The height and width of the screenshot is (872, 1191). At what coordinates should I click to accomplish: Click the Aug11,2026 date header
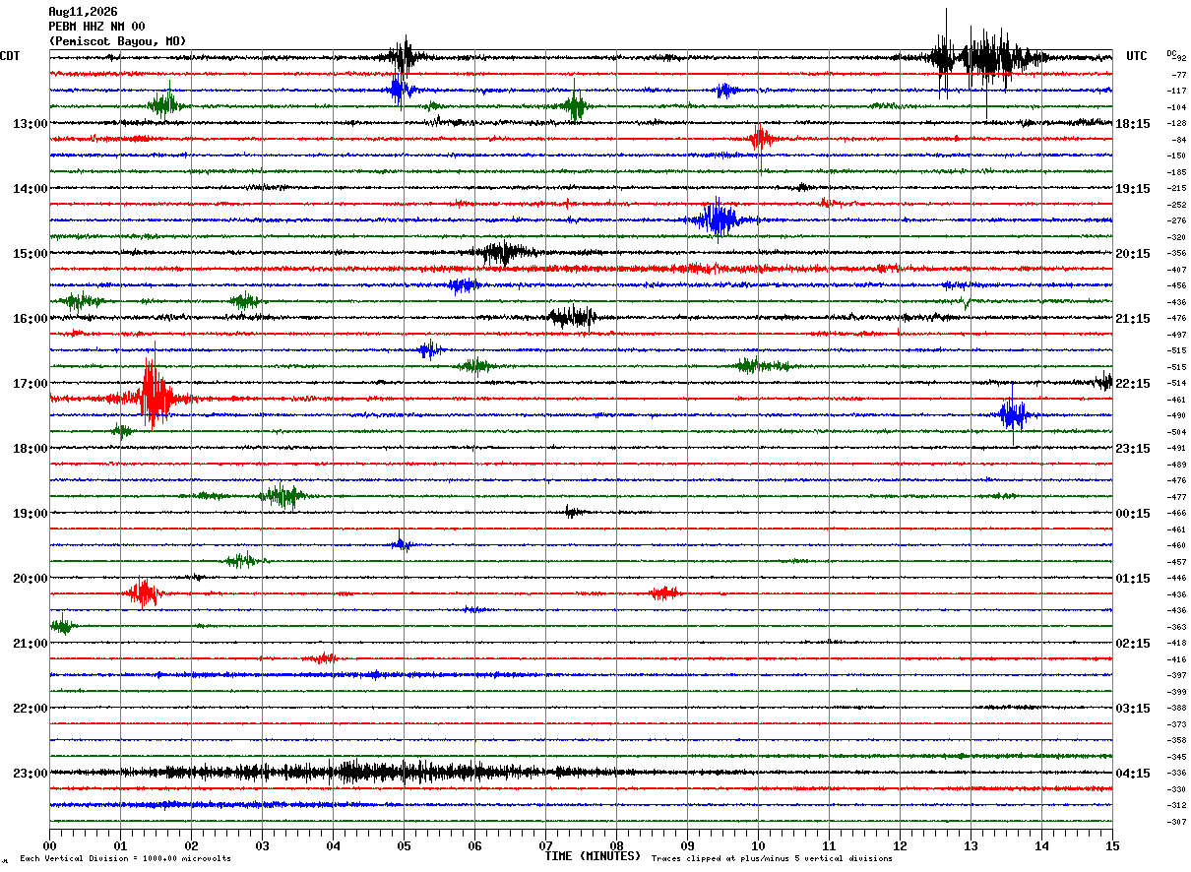point(83,12)
